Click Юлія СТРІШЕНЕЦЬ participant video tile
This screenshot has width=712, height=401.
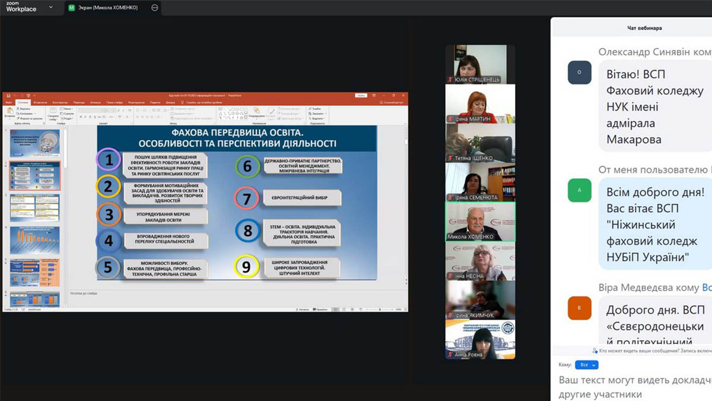point(480,64)
